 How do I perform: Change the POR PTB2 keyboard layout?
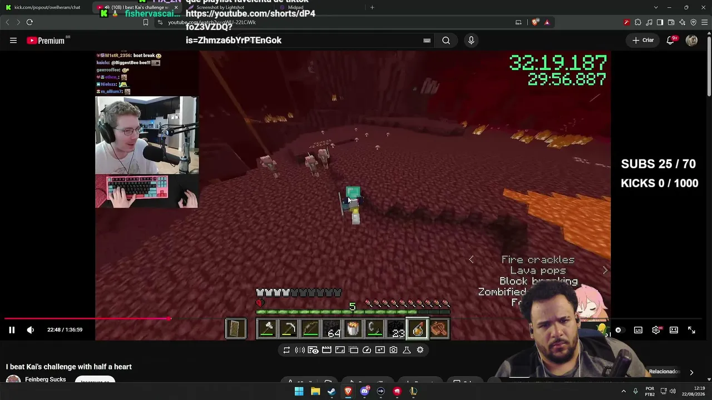[x=650, y=391]
